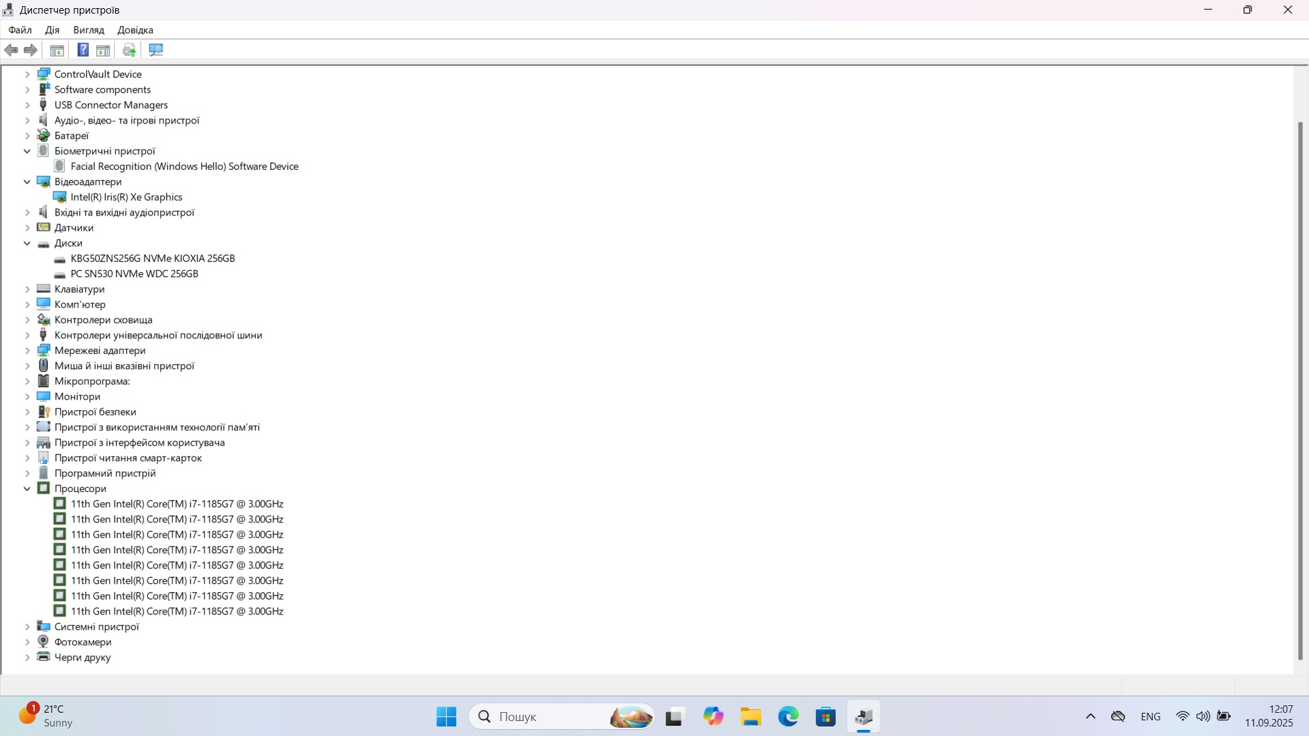Click the Черги друку printer category icon
The width and height of the screenshot is (1309, 736).
(44, 657)
